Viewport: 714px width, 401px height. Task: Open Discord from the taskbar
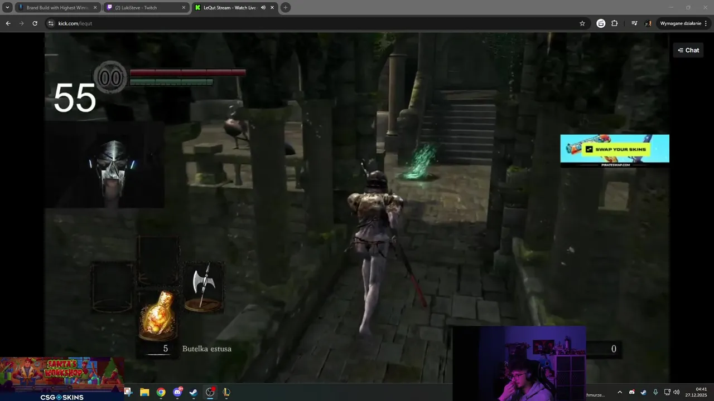tap(177, 392)
